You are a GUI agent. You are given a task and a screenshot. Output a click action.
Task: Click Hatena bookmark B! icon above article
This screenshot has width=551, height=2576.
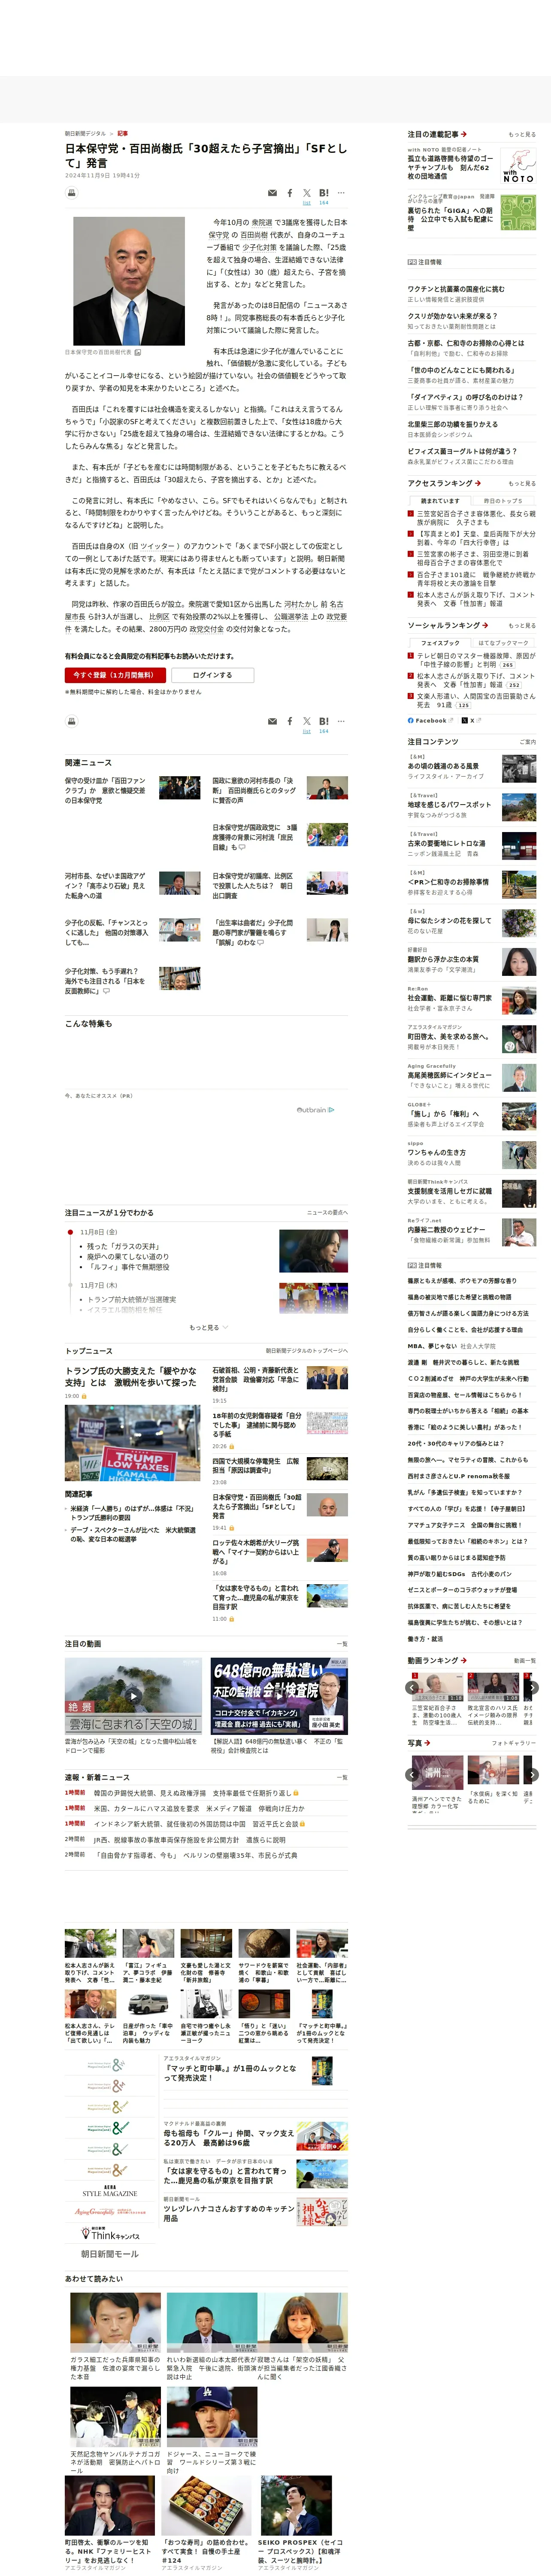[x=324, y=193]
